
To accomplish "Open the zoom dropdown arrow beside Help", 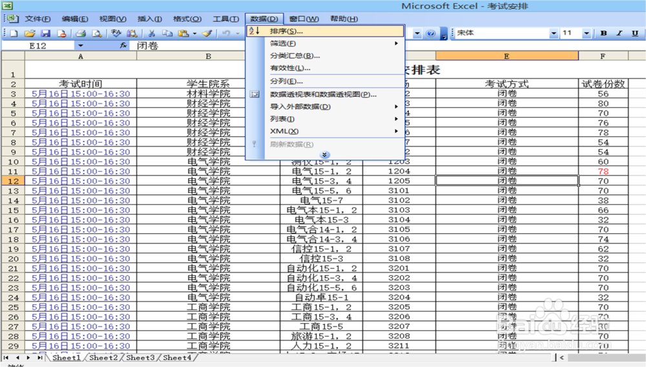I will [x=417, y=34].
